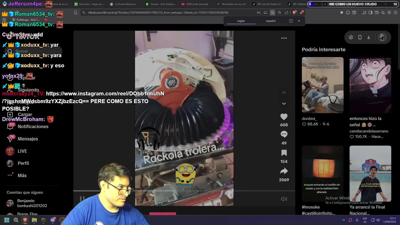
Task: Open Windows taskbar search
Action: [x=16, y=220]
